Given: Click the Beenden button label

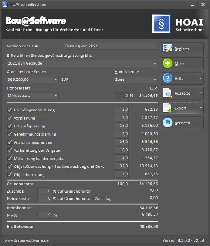Looking at the screenshot, I should 182,123.
